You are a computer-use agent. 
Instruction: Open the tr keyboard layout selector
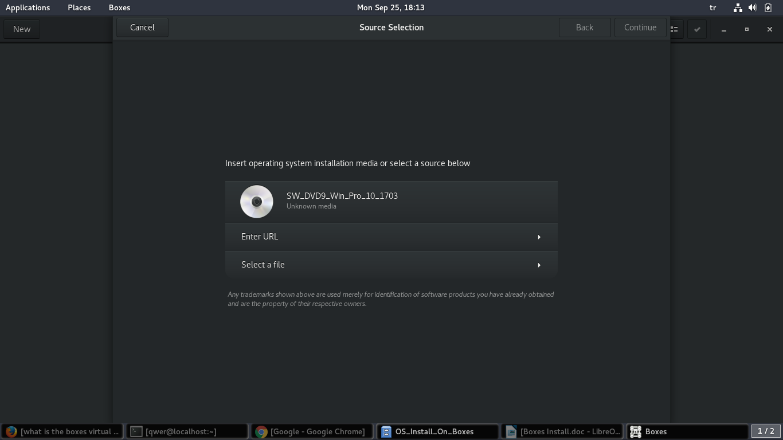pyautogui.click(x=712, y=7)
